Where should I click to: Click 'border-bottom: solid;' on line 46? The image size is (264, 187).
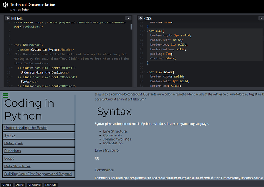pos(168,49)
